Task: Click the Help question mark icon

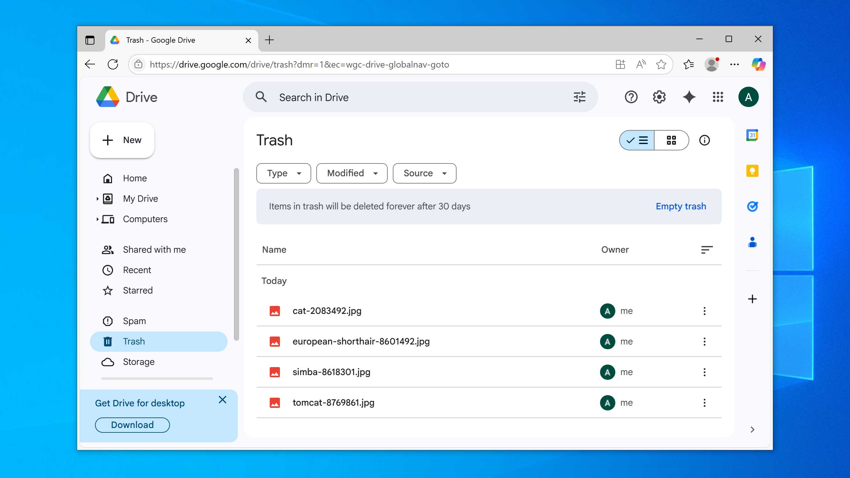Action: [x=631, y=97]
